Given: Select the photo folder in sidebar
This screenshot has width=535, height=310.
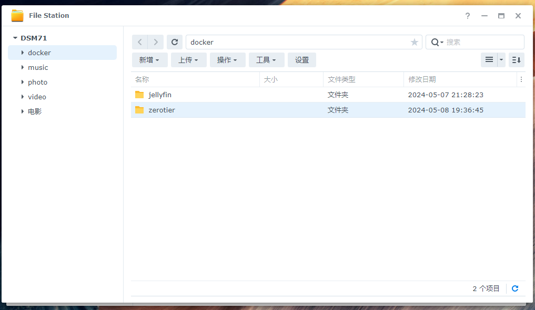Looking at the screenshot, I should [x=38, y=82].
